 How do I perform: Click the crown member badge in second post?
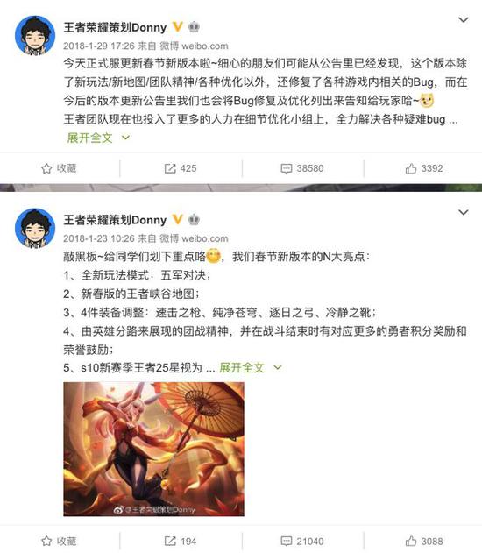click(x=194, y=220)
